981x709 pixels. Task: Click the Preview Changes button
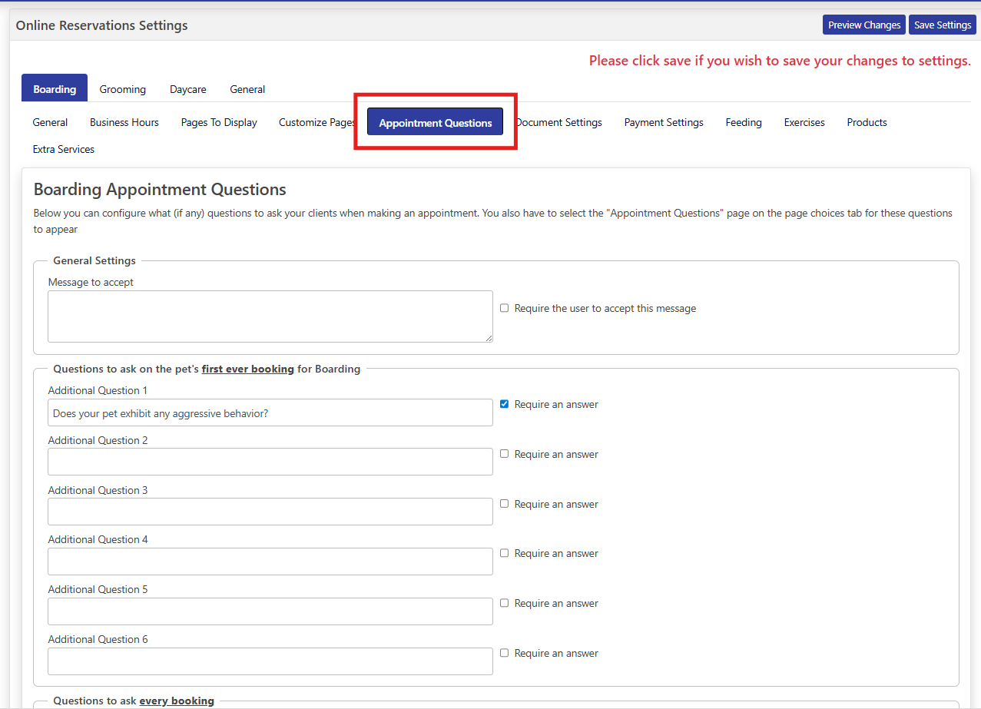pos(863,25)
